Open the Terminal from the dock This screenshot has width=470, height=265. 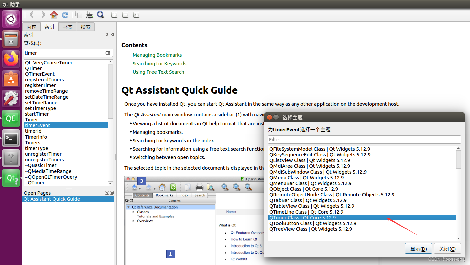(11, 138)
